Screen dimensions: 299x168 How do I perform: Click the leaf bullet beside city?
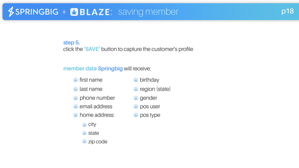point(84,125)
